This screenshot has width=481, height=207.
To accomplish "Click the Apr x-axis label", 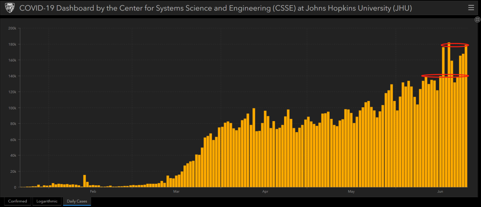I will click(x=265, y=192).
